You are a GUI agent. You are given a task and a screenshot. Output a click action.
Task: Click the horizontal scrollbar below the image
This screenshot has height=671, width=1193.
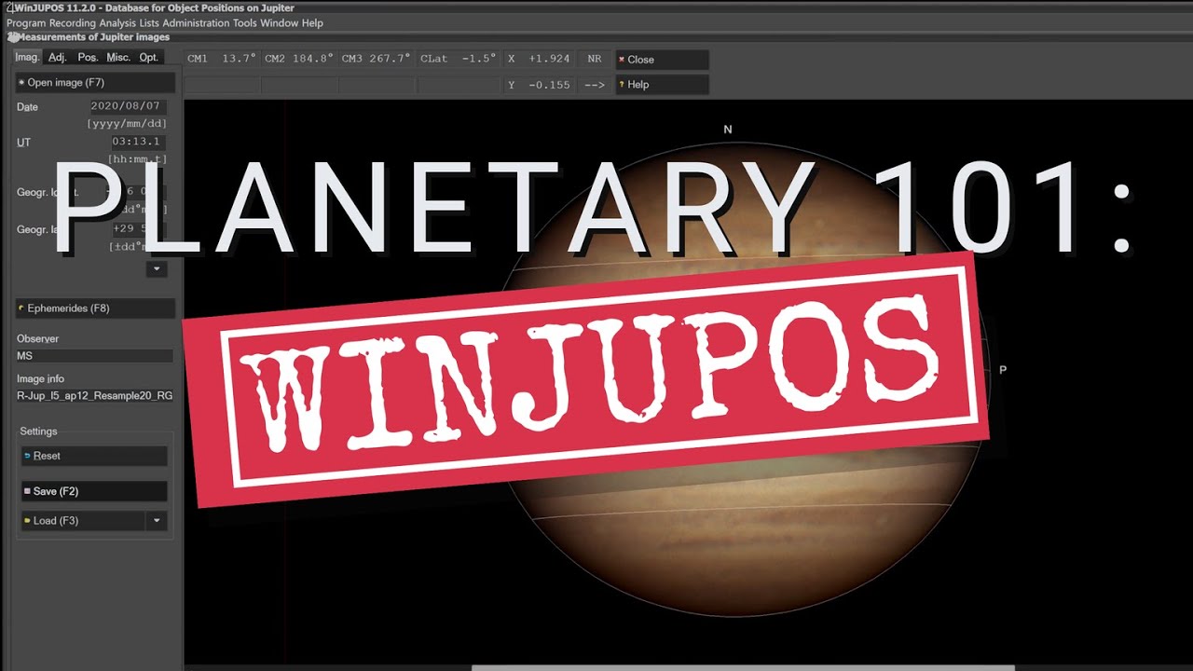coord(743,667)
